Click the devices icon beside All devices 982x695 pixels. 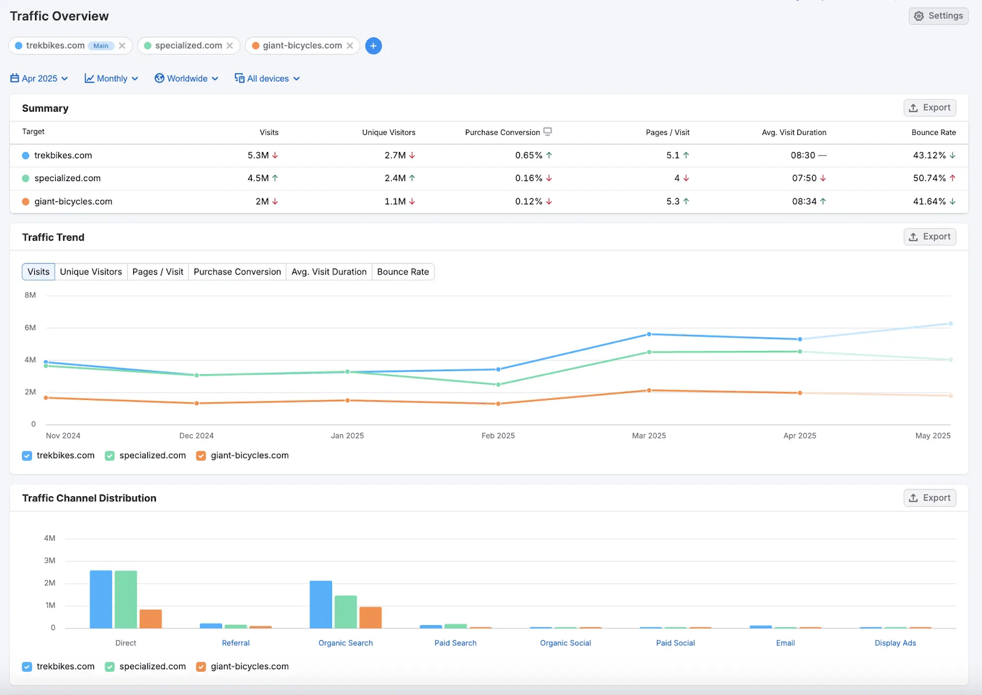(238, 78)
